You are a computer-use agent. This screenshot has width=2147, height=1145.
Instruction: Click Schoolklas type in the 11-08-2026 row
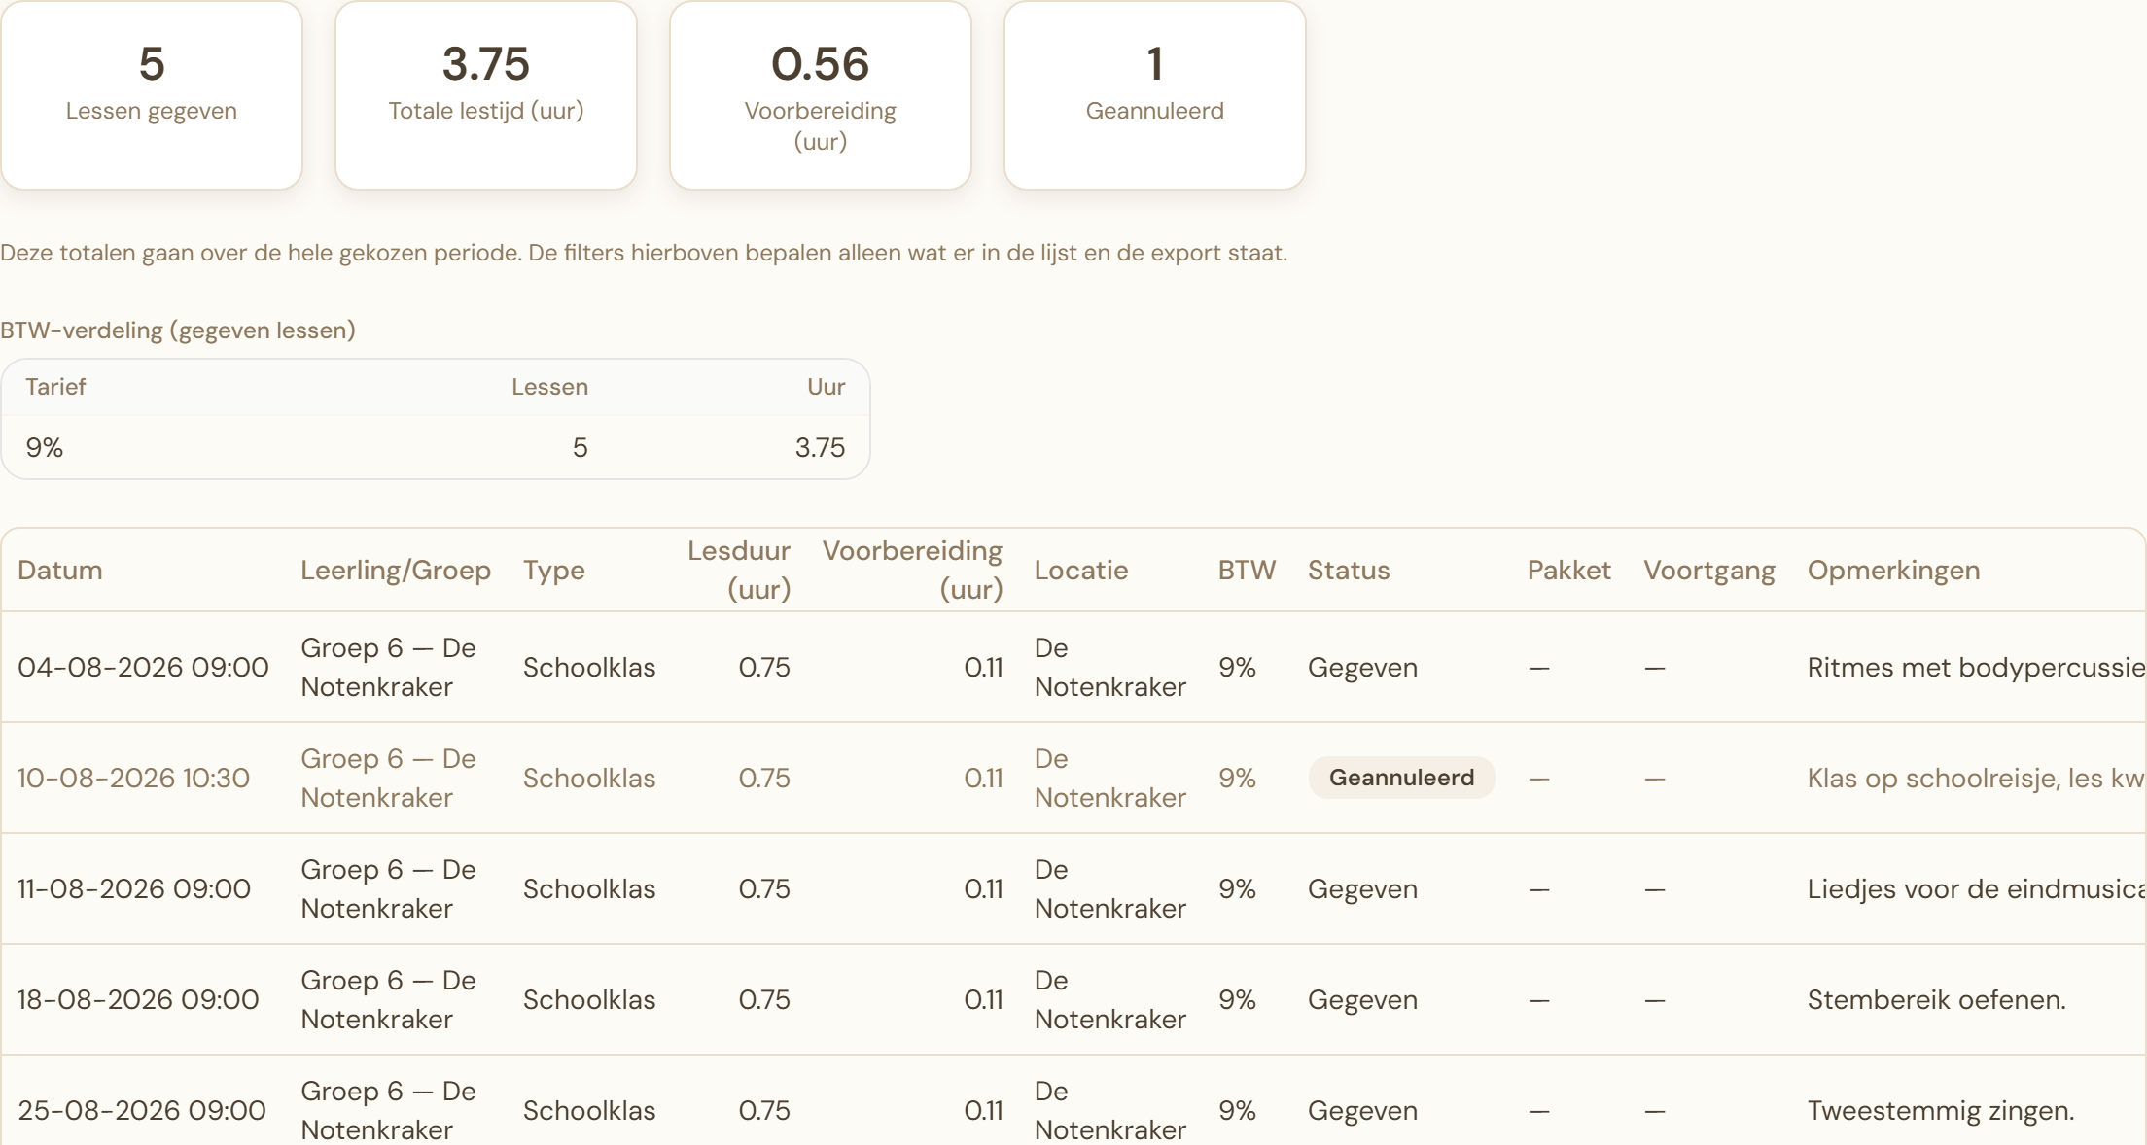point(589,889)
